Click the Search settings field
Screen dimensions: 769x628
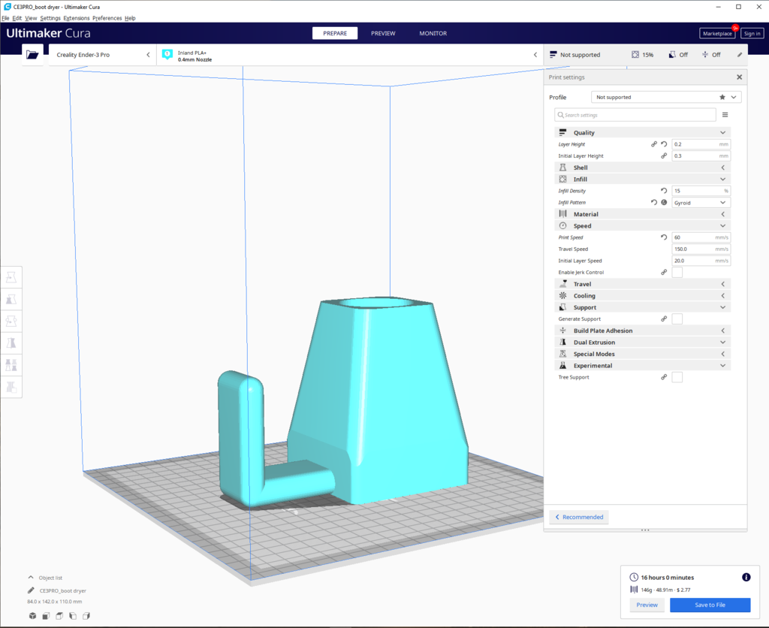[x=635, y=115]
